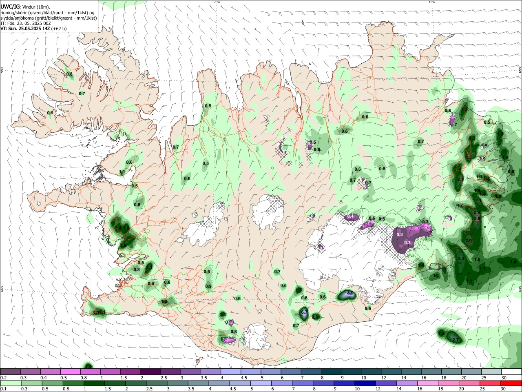Click the palest green rain swatch between 0.1 and 0.3
Image resolution: width=522 pixels, height=392 pixels.
(11, 383)
